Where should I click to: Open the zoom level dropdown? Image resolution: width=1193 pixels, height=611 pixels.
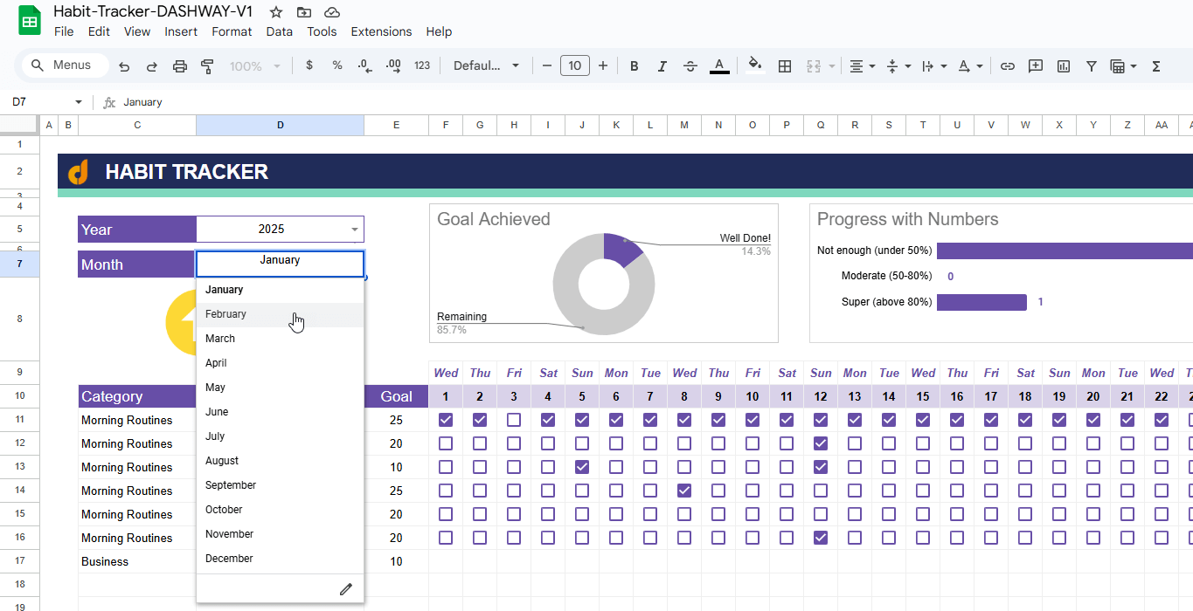(x=255, y=65)
